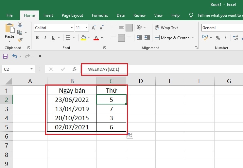Expand the Paste options arrow
The width and height of the screenshot is (243, 168).
click(9, 41)
